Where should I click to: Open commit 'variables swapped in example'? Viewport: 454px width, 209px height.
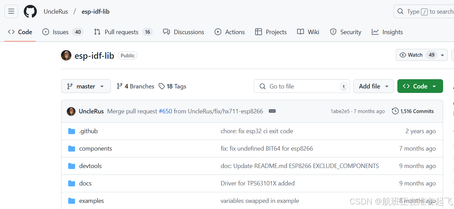pos(260,201)
